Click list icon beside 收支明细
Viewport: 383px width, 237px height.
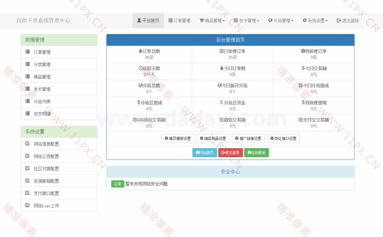(28, 113)
